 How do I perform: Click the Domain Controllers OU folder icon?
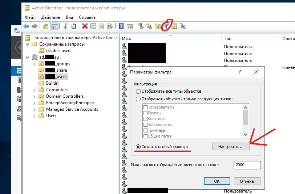tap(41, 96)
